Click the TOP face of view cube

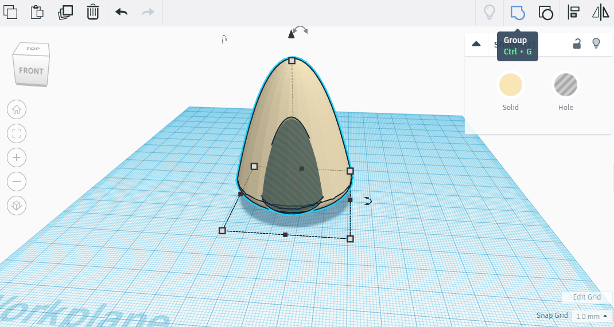pos(33,49)
